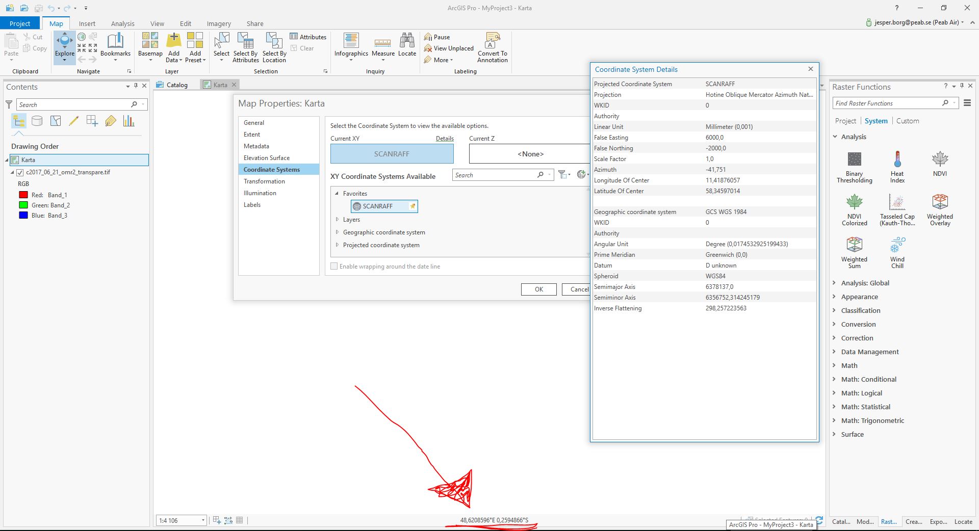This screenshot has height=531, width=979.
Task: Click the Add Data icon
Action: tap(174, 40)
